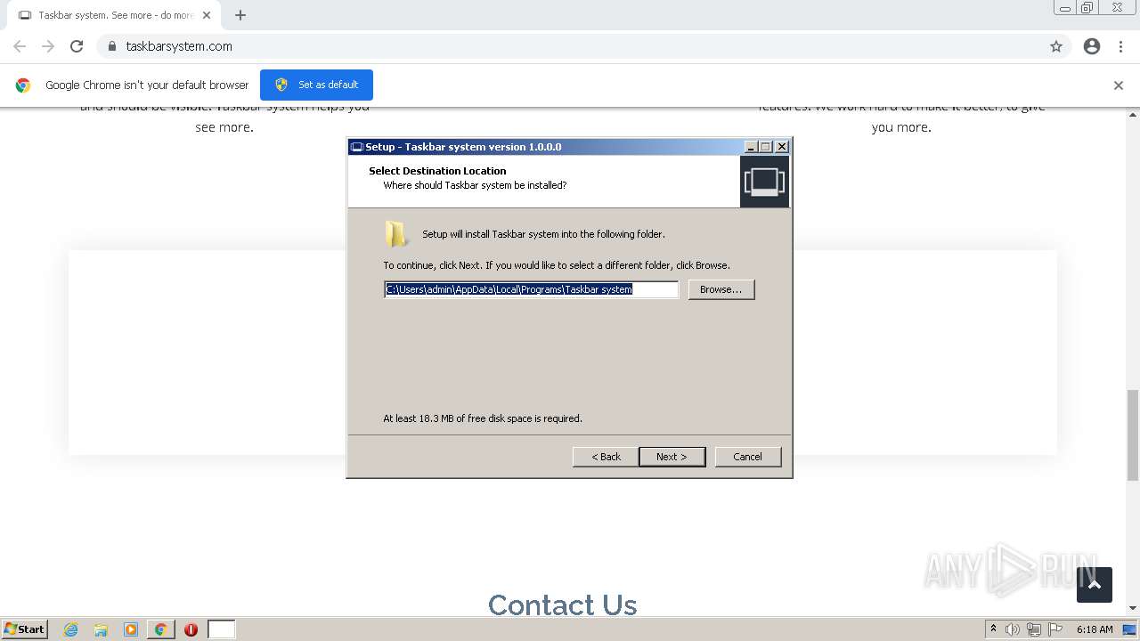The image size is (1140, 641).
Task: Open the Chrome profile menu
Action: 1092,46
